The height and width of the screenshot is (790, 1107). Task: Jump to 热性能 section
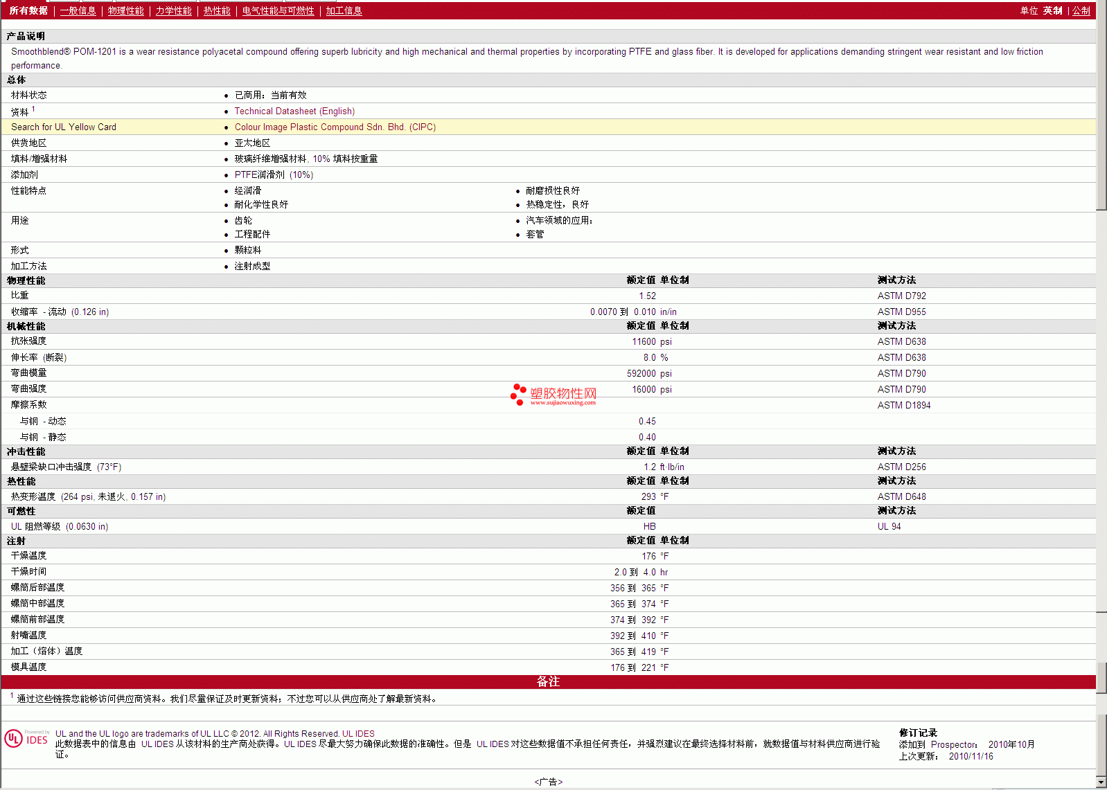217,11
